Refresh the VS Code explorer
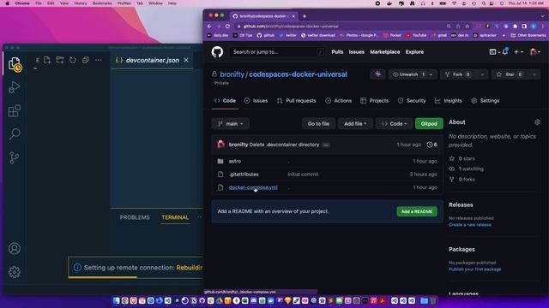The height and width of the screenshot is (308, 549). pos(72,60)
